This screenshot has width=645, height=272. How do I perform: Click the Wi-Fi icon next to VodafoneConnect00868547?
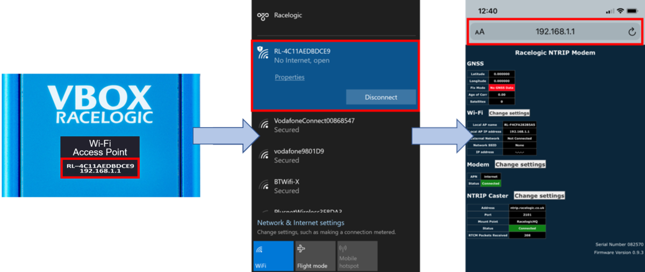point(263,124)
